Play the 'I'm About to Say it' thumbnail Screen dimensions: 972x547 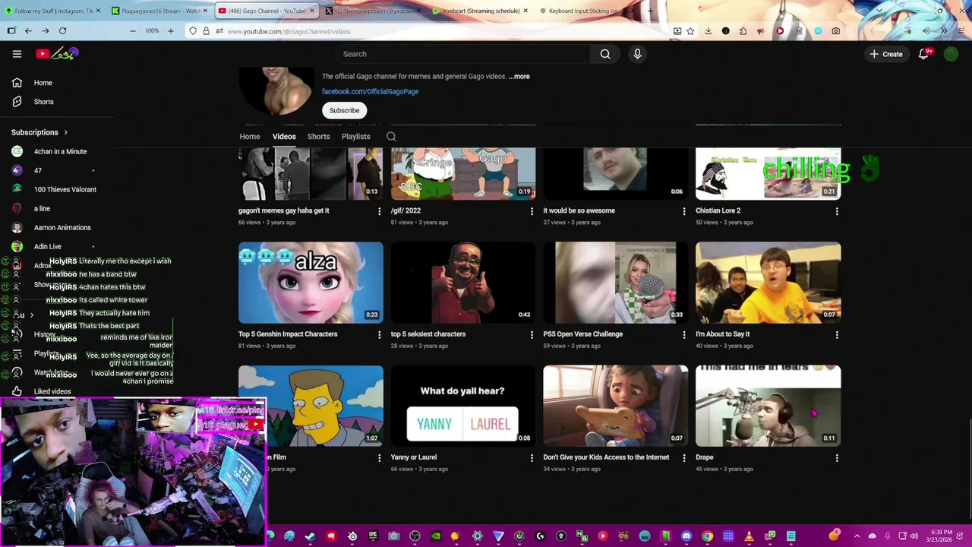768,283
